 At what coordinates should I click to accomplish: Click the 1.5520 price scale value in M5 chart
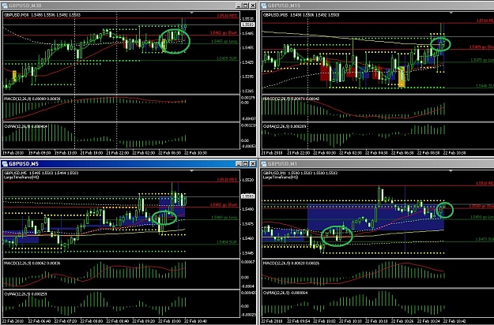click(247, 180)
